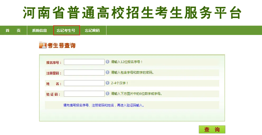
Task: Switch to the 系统信息 tab
Action: point(40,30)
